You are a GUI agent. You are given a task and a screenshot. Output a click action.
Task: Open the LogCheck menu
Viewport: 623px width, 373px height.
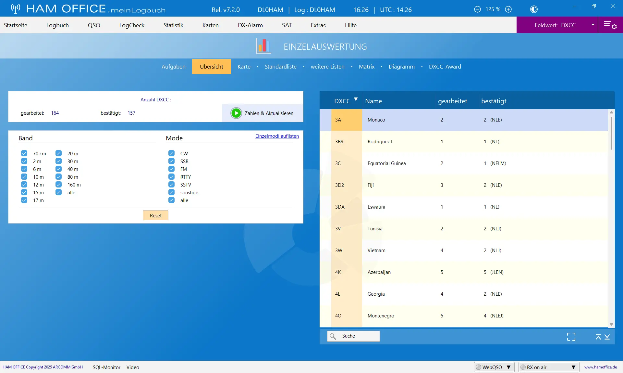(132, 25)
